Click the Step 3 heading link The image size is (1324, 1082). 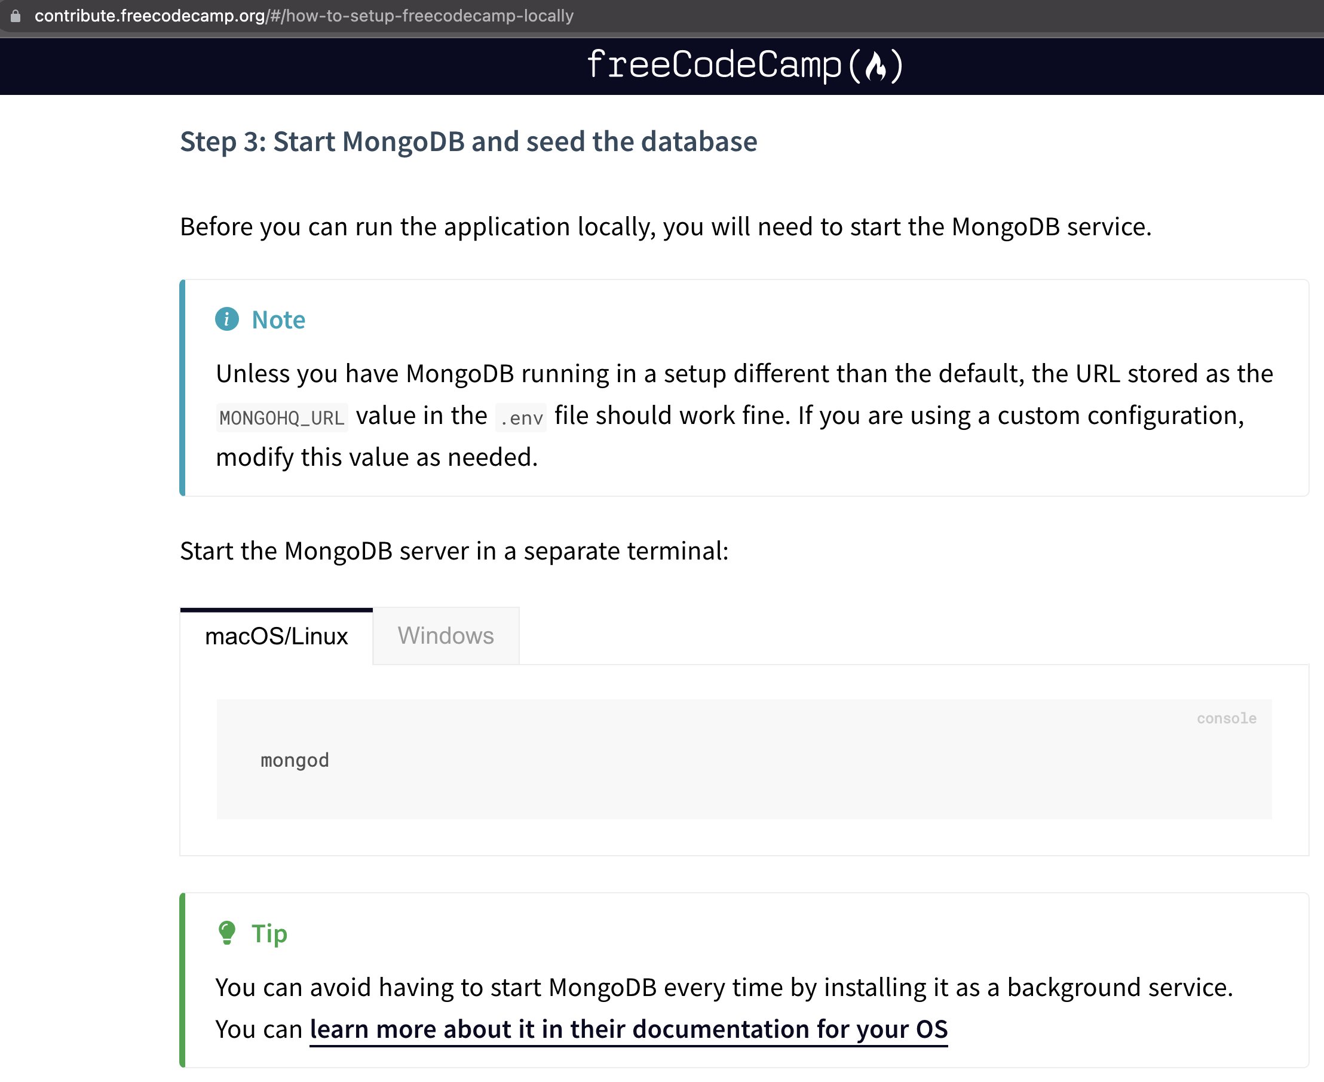[x=468, y=142]
